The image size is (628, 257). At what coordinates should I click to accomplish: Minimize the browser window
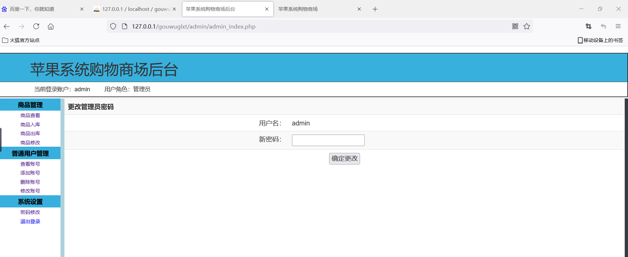click(581, 9)
